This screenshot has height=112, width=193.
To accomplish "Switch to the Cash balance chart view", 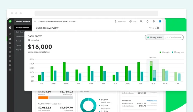I will click(174, 37).
